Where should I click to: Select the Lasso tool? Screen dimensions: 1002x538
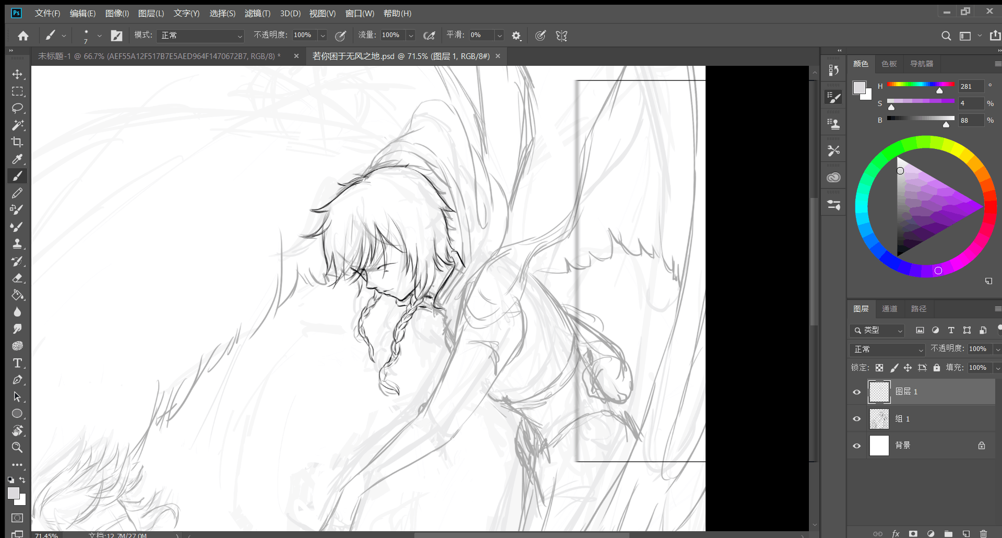(x=17, y=108)
